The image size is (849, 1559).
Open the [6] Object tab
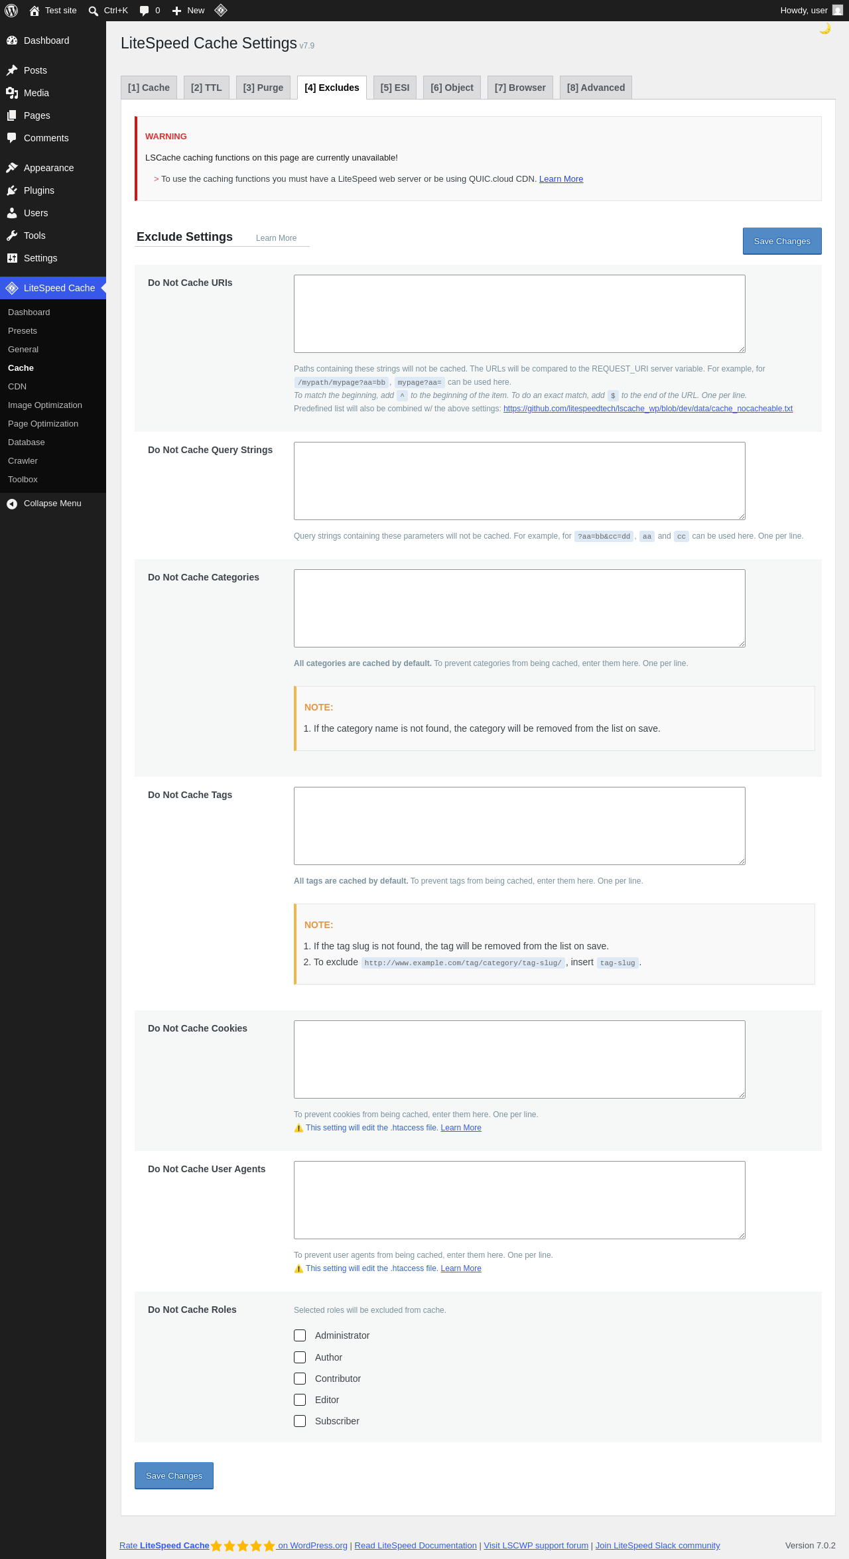pos(452,88)
